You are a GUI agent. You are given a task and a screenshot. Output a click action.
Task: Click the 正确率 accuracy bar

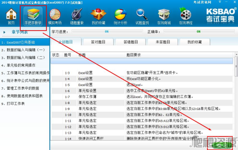199,32
